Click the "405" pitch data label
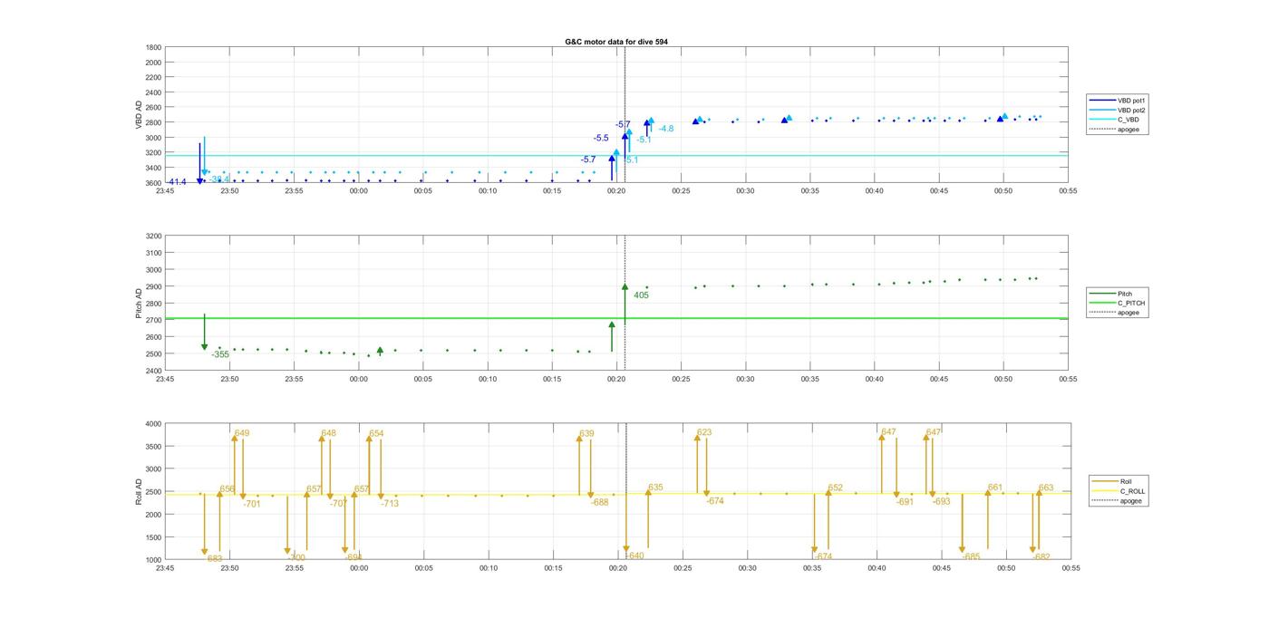The width and height of the screenshot is (1269, 628). [x=641, y=295]
